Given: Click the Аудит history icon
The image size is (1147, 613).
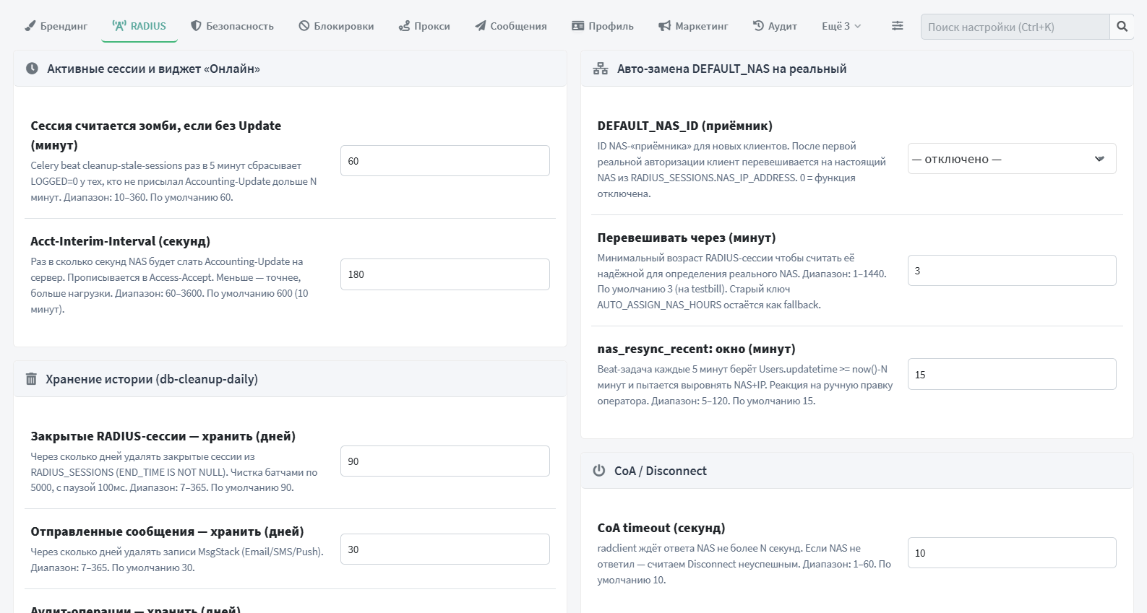Looking at the screenshot, I should pos(758,26).
